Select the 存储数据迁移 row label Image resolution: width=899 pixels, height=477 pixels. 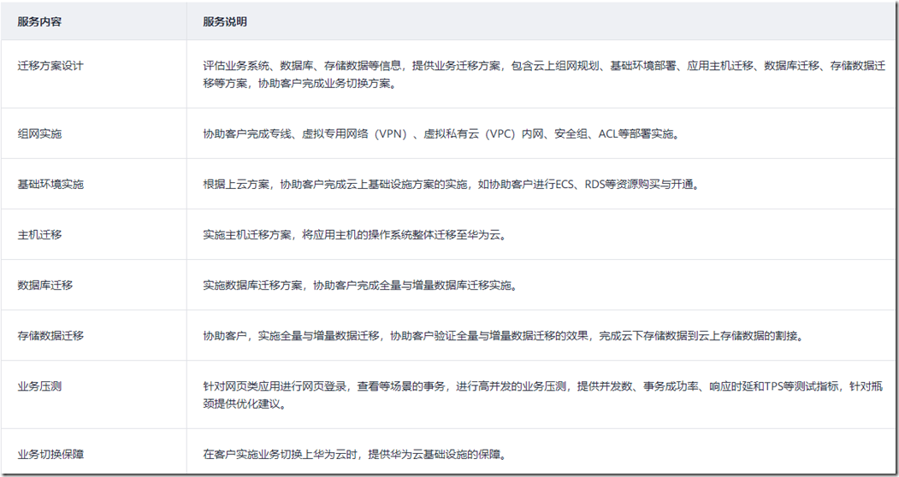(50, 335)
